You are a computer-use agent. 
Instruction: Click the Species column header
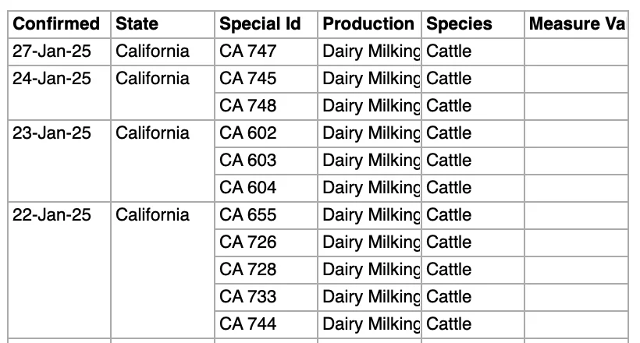tap(473, 24)
